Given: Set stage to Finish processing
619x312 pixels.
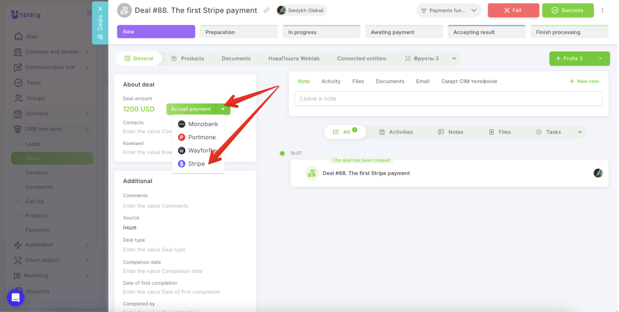Looking at the screenshot, I should pyautogui.click(x=569, y=32).
